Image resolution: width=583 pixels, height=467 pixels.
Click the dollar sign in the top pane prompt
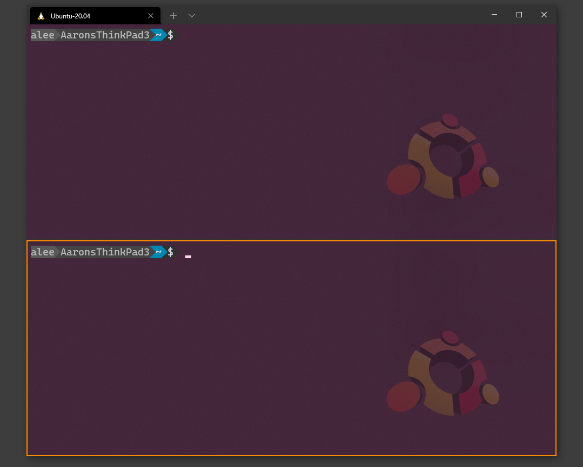click(171, 35)
